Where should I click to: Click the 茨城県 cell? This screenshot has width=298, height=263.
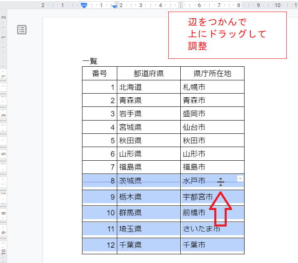149,182
